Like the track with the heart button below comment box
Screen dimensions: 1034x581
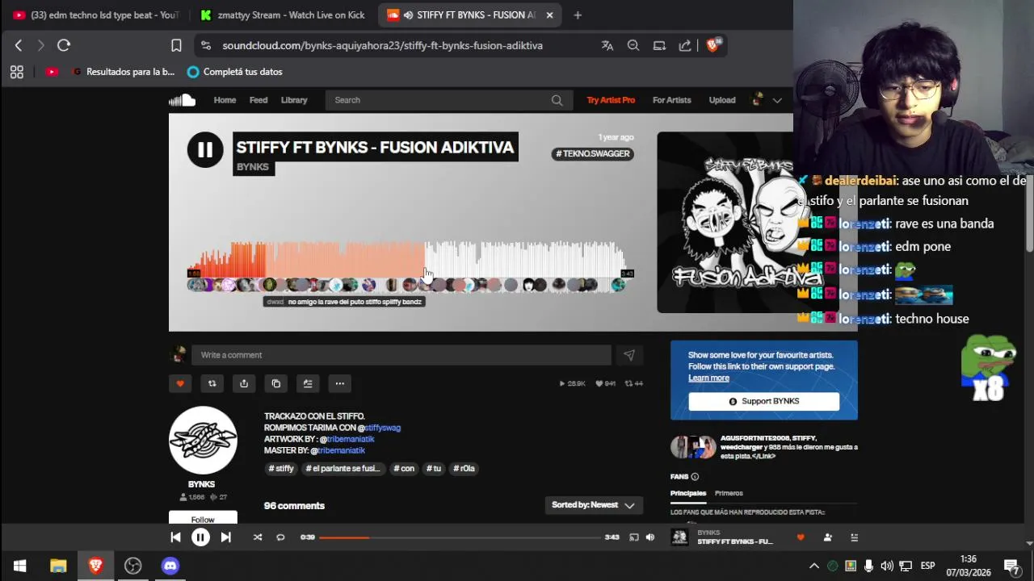pyautogui.click(x=180, y=383)
